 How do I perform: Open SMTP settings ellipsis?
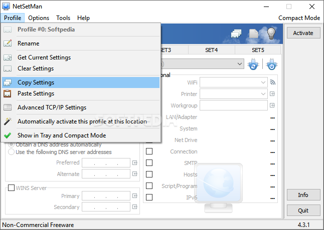(272, 164)
